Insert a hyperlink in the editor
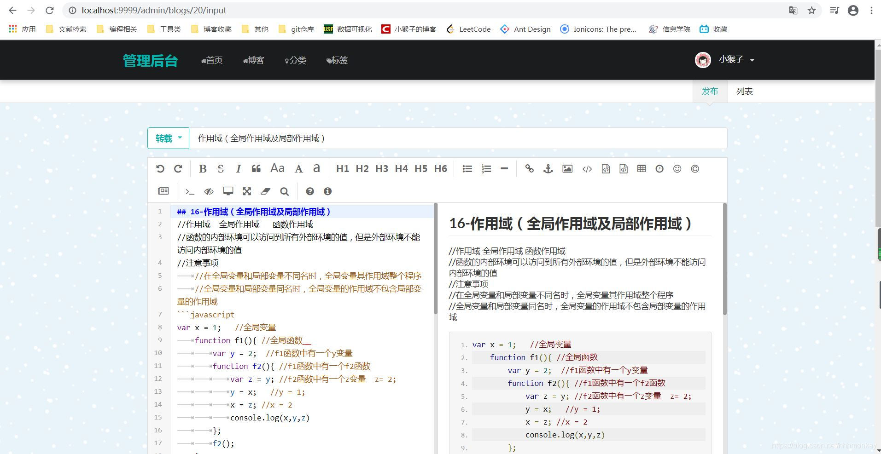 (530, 168)
